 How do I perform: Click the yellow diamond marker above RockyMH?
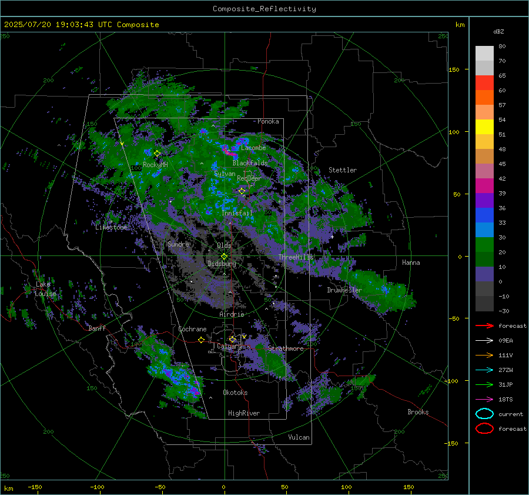157,154
